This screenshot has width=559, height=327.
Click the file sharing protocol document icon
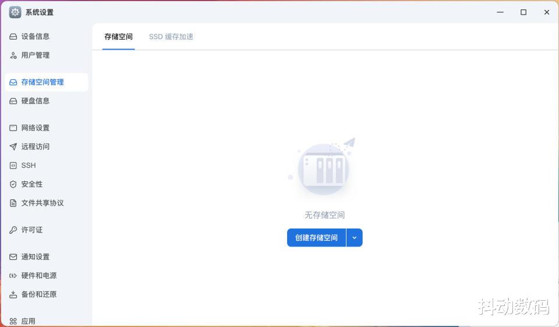pyautogui.click(x=13, y=203)
